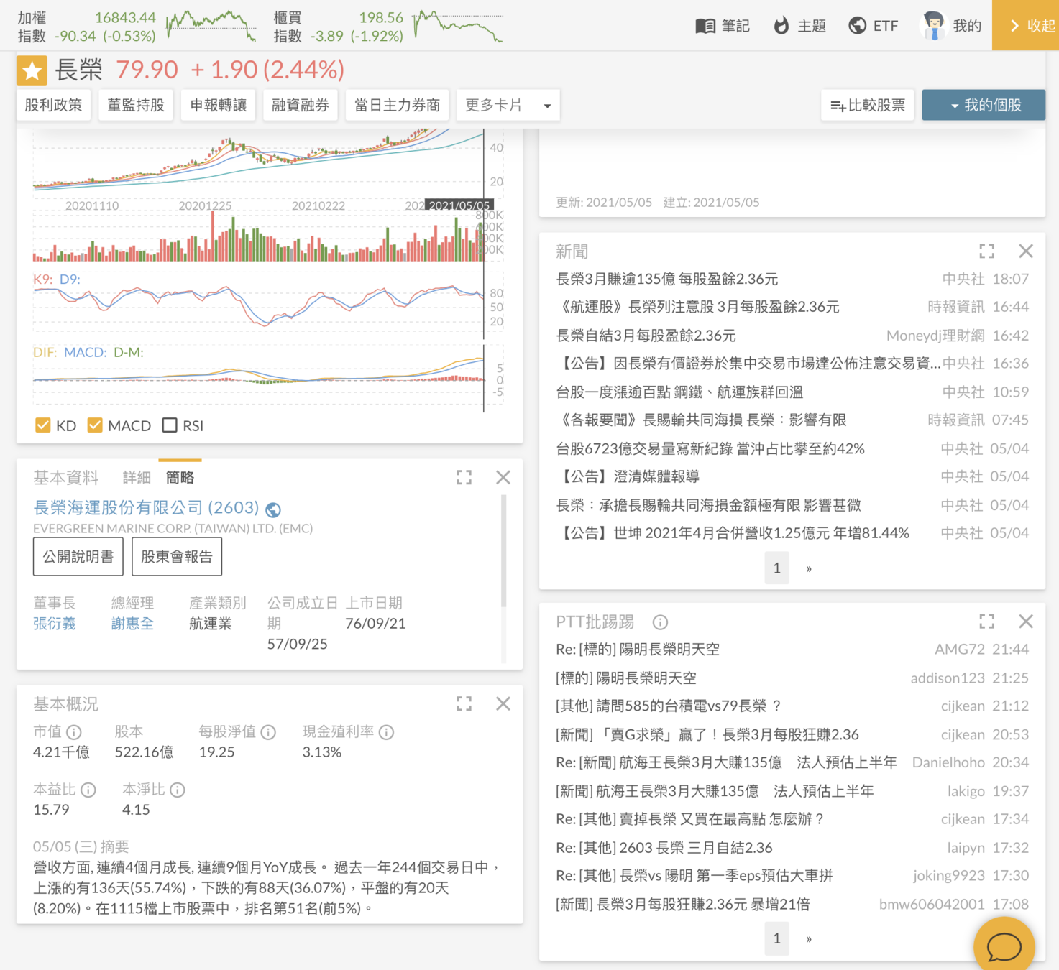The image size is (1059, 970).
Task: Click general manager 謝惠全 link
Action: (x=132, y=624)
